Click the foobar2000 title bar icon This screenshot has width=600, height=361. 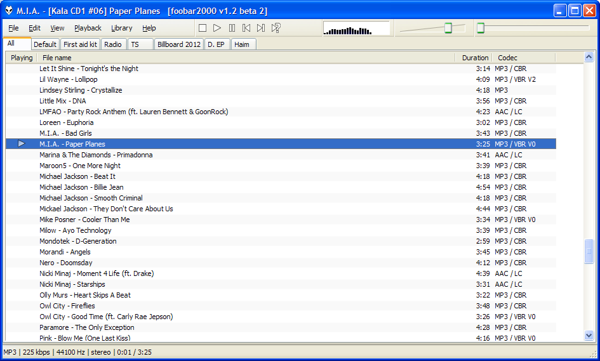pos(9,11)
